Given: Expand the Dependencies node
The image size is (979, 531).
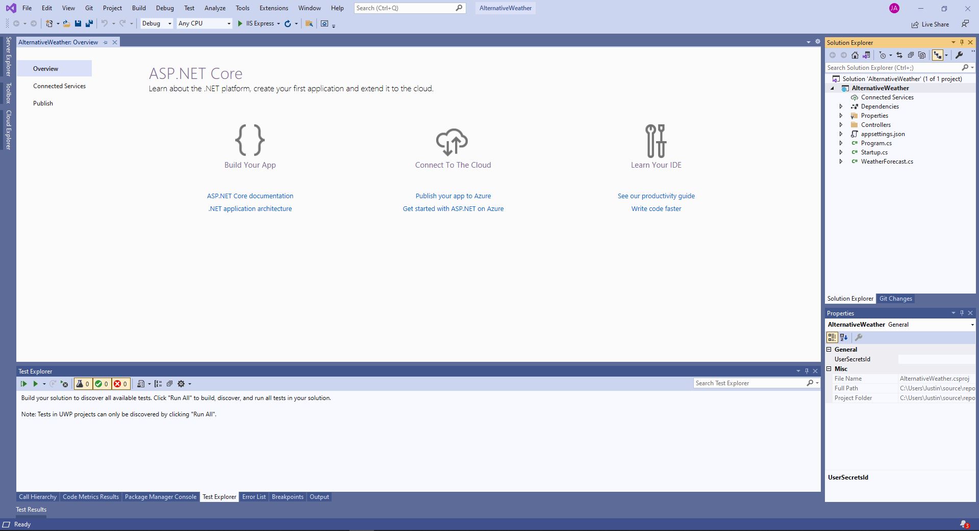Looking at the screenshot, I should click(841, 107).
